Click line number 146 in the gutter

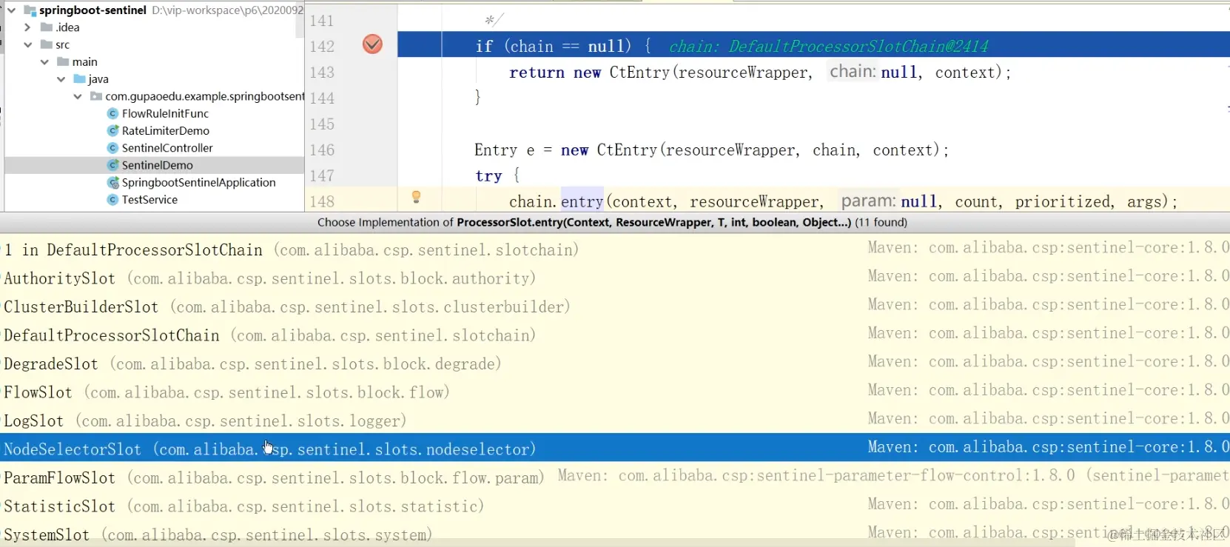click(x=322, y=150)
